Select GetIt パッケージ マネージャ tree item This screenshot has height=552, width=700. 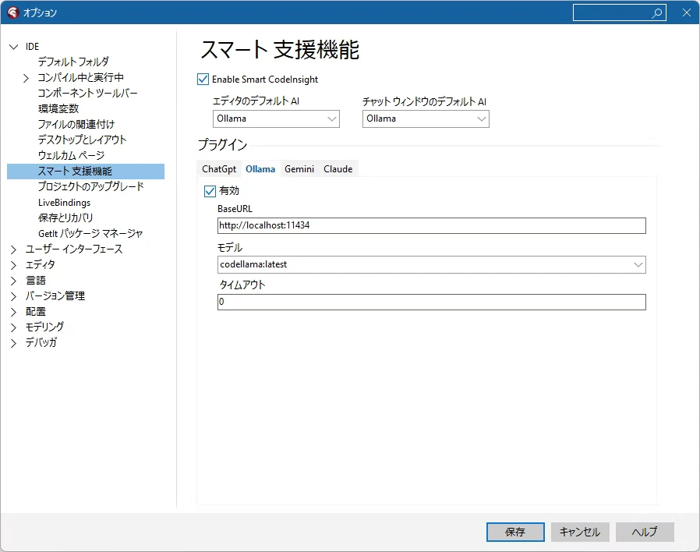90,234
